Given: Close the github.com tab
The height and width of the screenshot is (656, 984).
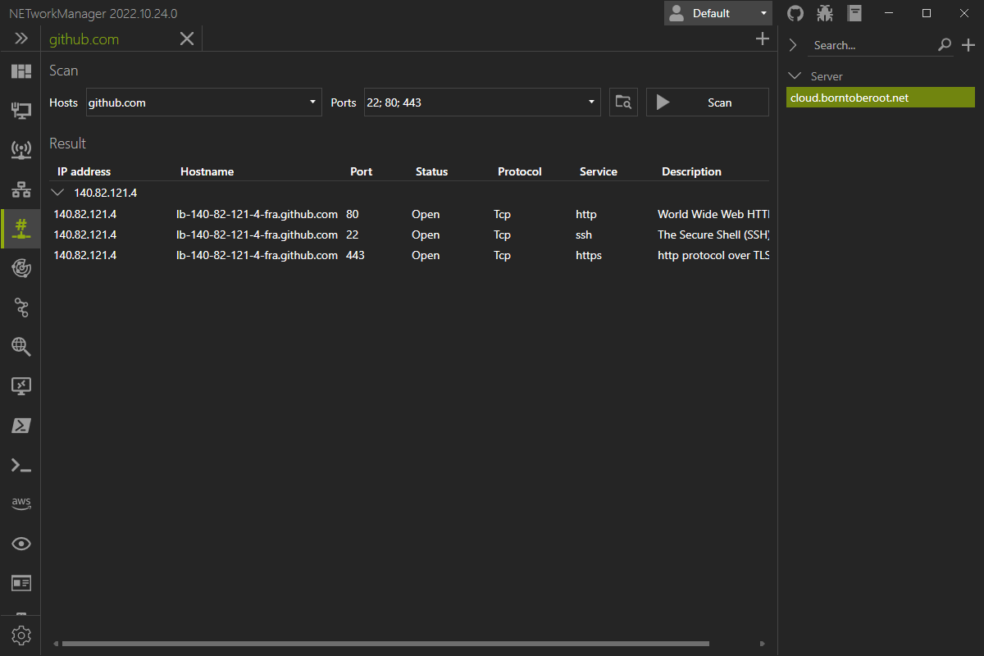Looking at the screenshot, I should click(187, 39).
